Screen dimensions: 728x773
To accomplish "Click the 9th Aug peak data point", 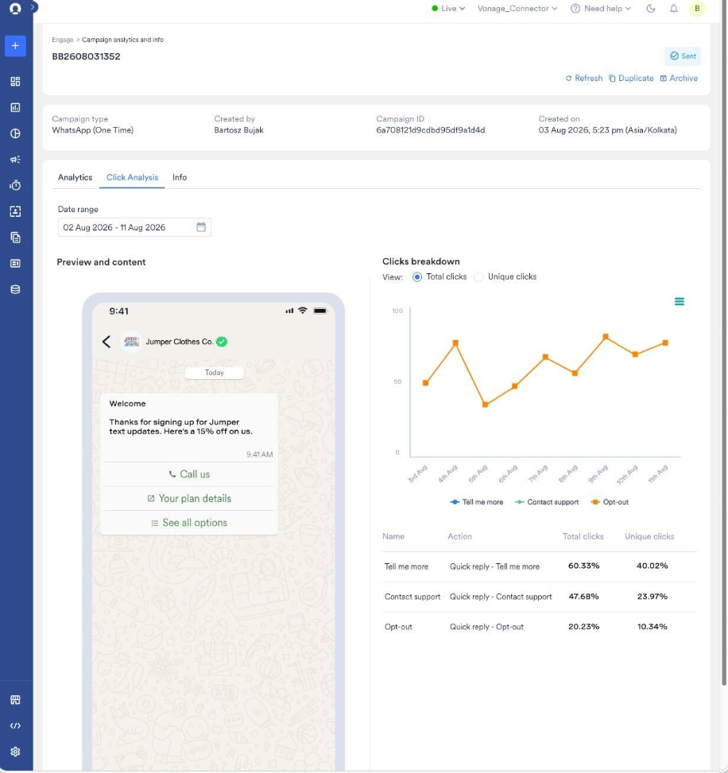I will (606, 337).
